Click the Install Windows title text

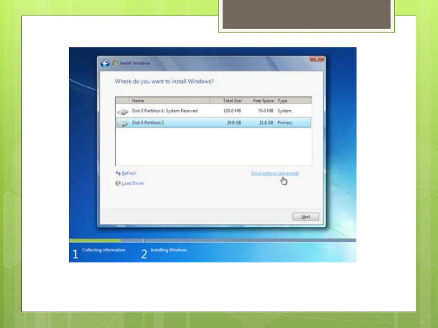[135, 63]
